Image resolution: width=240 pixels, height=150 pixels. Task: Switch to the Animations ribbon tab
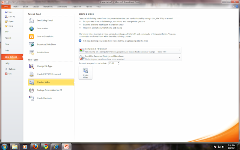[62, 7]
